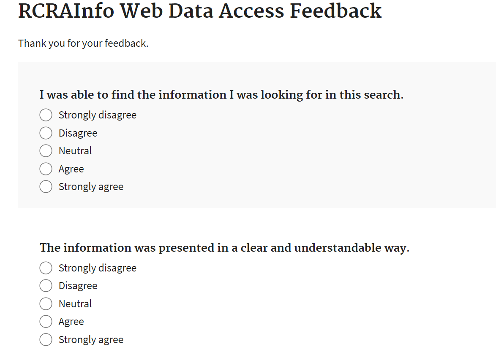Click the 'RCRAInfo Web Data Access Feedback' heading
496x352 pixels.
pos(200,11)
